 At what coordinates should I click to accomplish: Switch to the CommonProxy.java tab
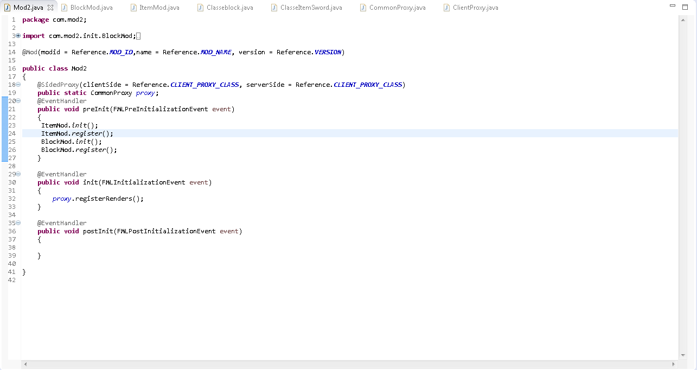click(x=397, y=8)
